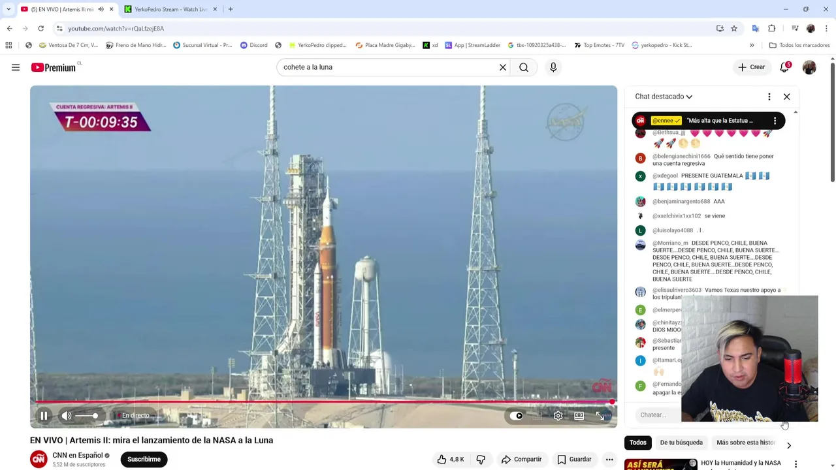Click the CNN channel avatar
The image size is (836, 470).
(x=39, y=460)
